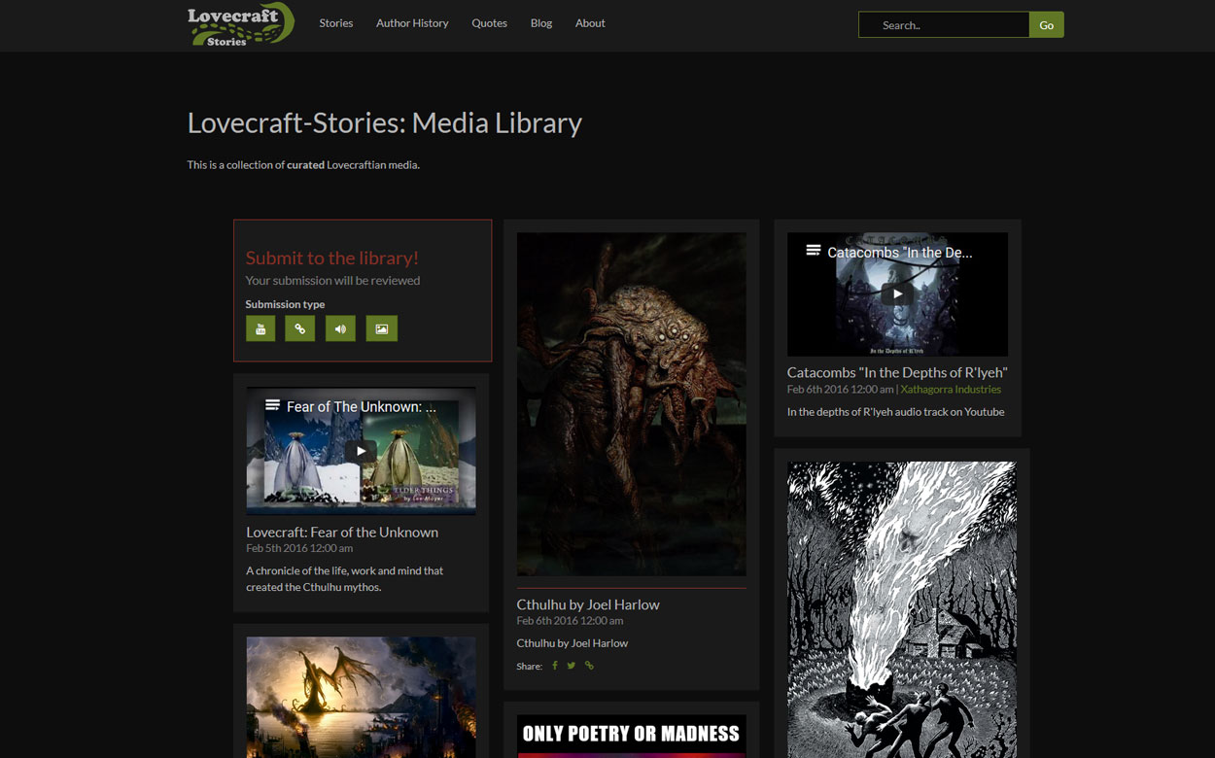Select the YouTube video submission type

[x=260, y=328]
